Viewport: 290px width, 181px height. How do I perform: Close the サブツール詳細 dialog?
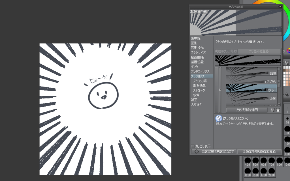pos(280,7)
